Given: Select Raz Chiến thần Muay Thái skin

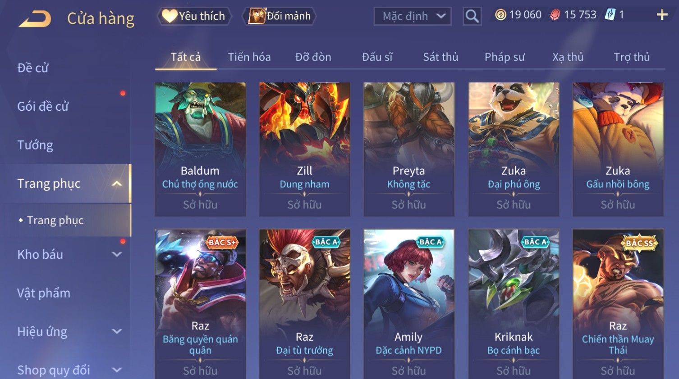Looking at the screenshot, I should tap(618, 304).
